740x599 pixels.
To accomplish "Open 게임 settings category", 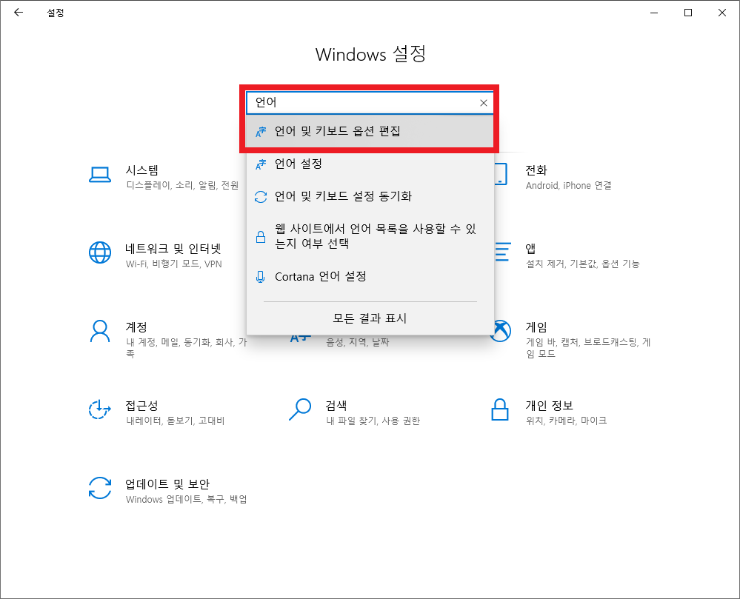I will tap(573, 339).
